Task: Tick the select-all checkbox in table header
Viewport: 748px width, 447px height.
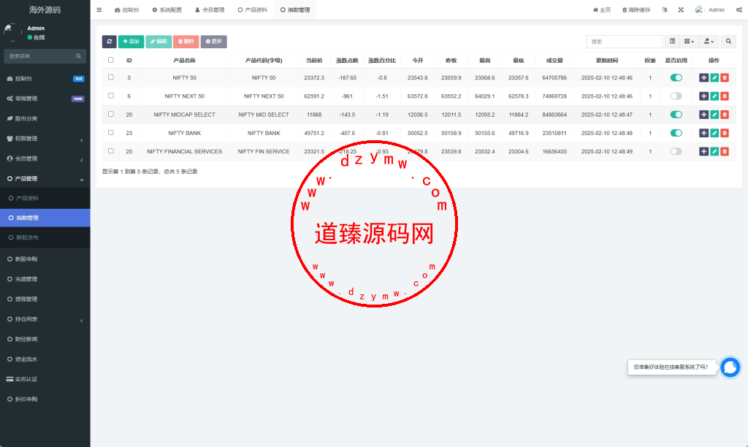Action: coord(111,60)
